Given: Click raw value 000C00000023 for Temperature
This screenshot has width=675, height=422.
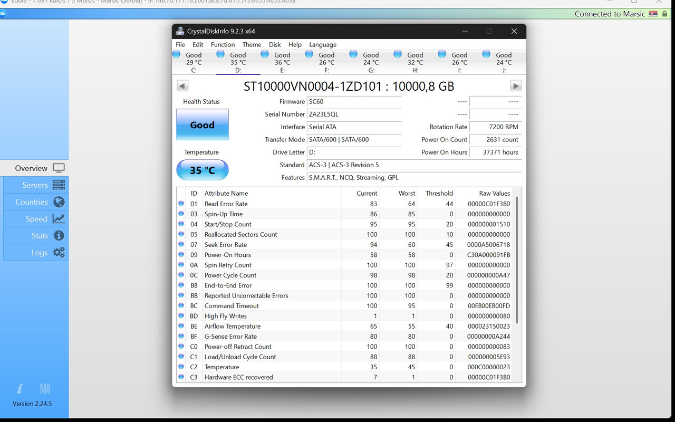Looking at the screenshot, I should tap(489, 367).
